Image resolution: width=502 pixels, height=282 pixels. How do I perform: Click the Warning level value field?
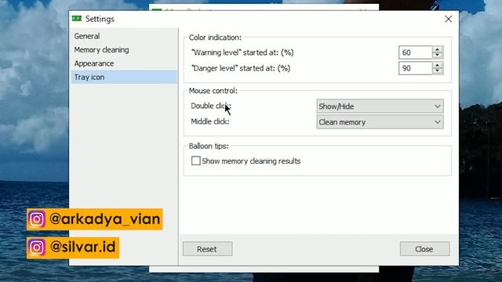[x=415, y=52]
